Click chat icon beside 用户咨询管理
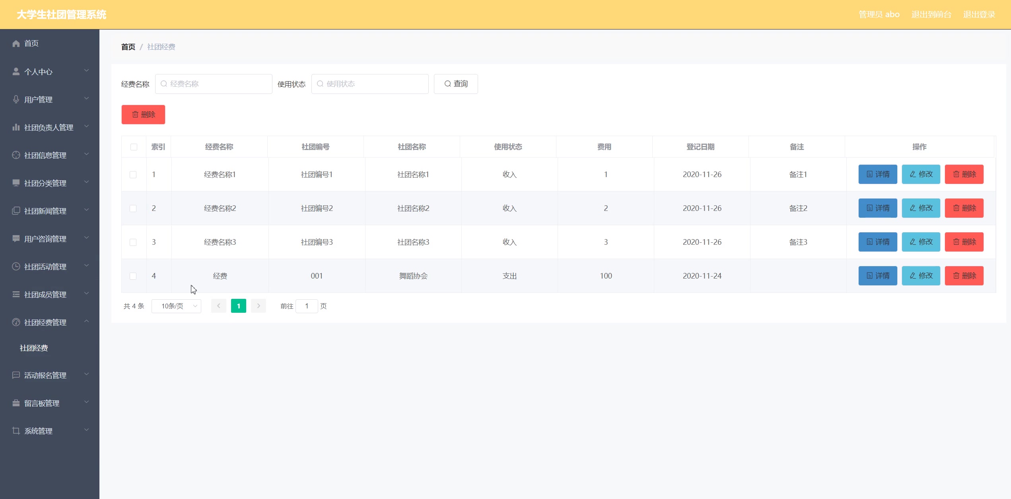 pos(16,239)
